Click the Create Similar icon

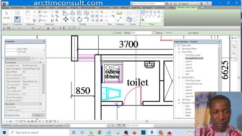click(129, 19)
